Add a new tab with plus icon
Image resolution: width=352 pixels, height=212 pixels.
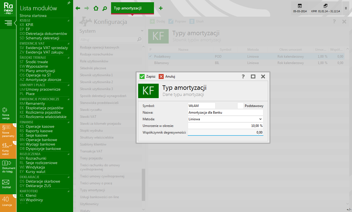click(x=161, y=8)
